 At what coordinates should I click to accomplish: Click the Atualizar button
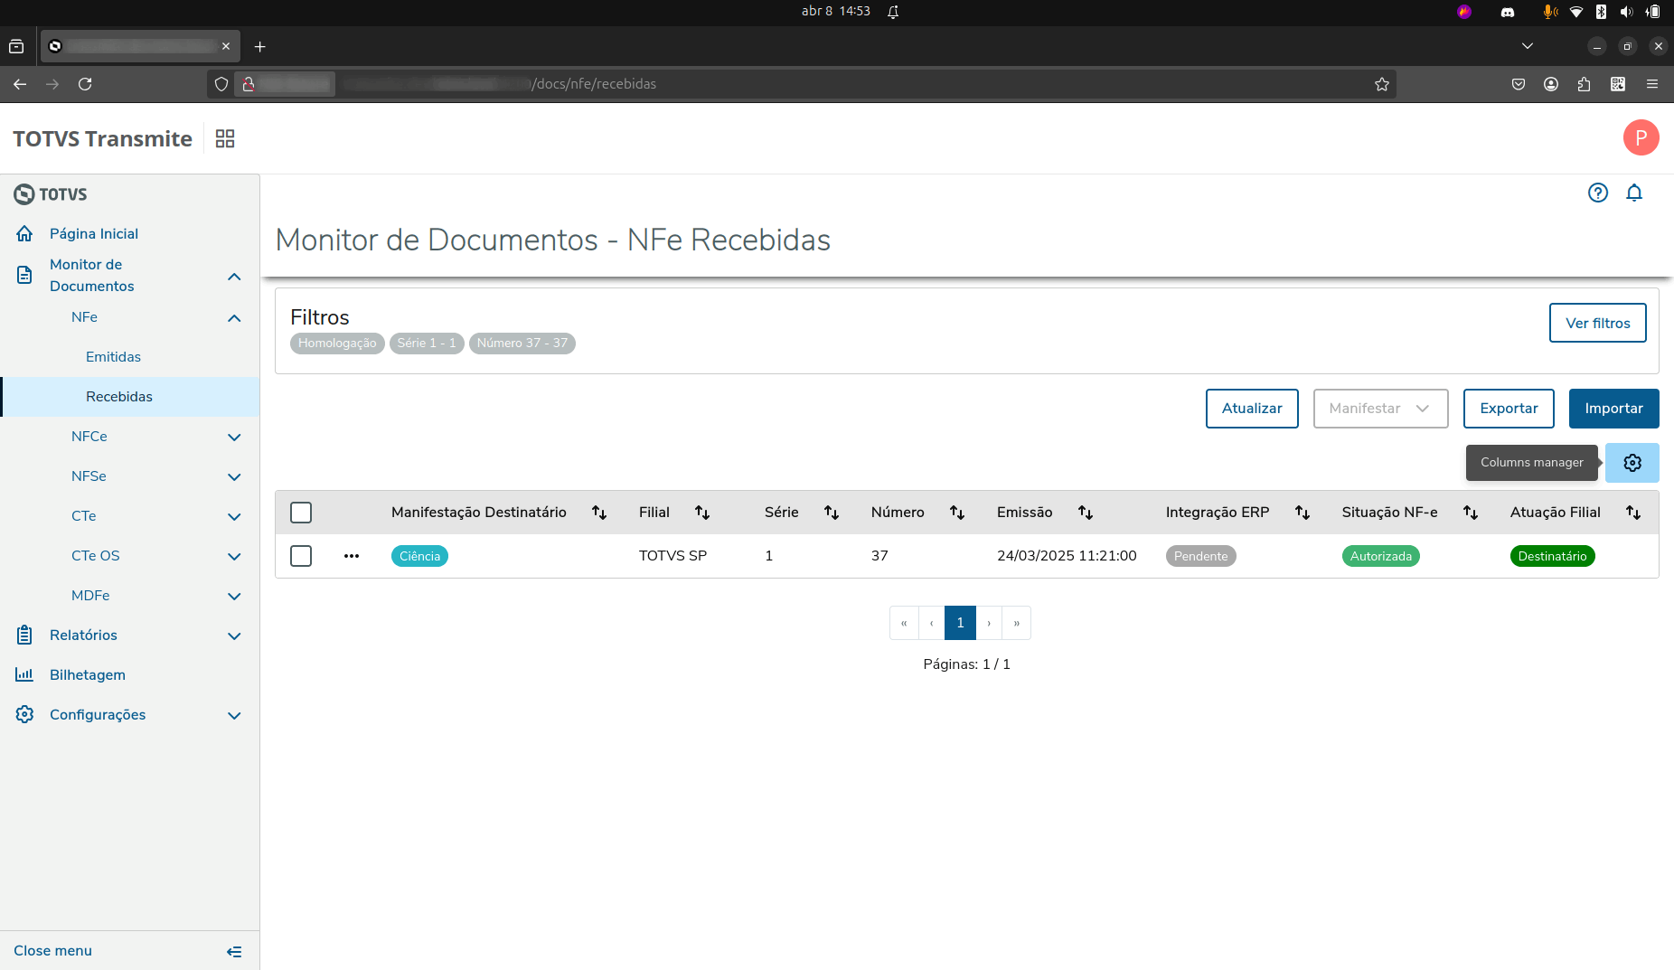[x=1252, y=409]
